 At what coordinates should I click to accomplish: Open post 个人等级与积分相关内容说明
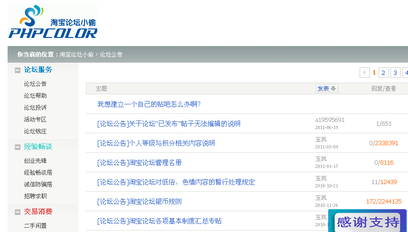(x=156, y=143)
